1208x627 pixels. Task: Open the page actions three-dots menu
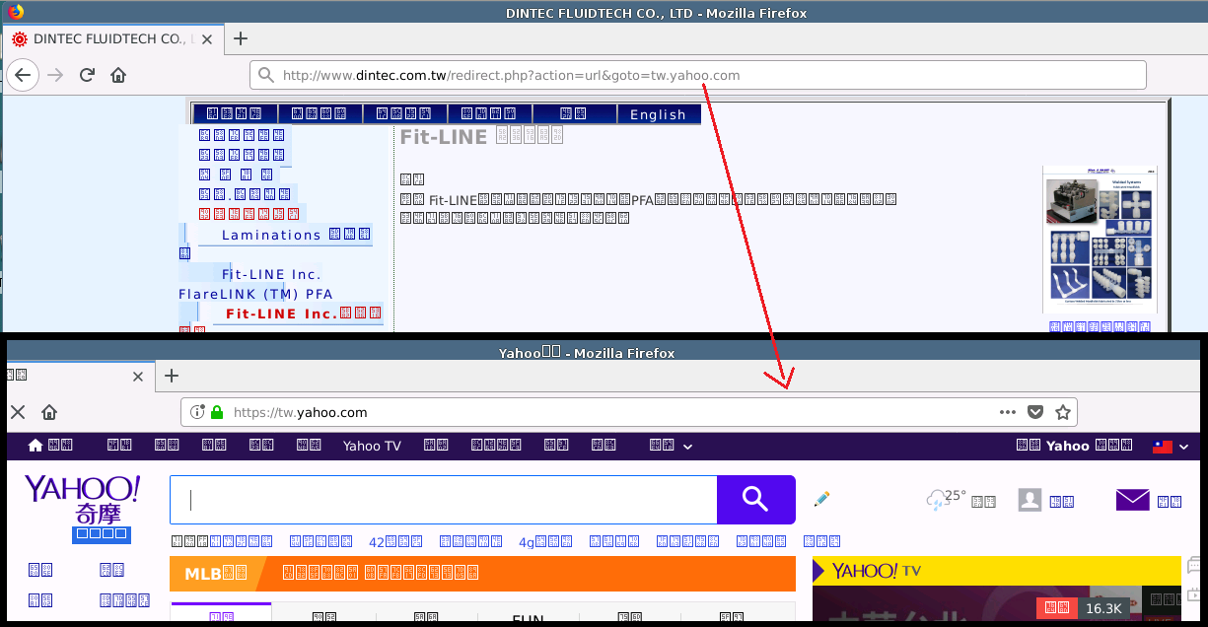point(1007,412)
